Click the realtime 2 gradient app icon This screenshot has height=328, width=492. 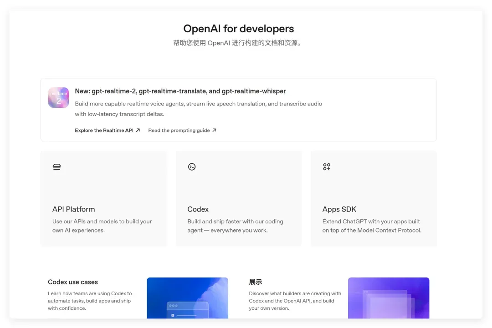(x=58, y=97)
